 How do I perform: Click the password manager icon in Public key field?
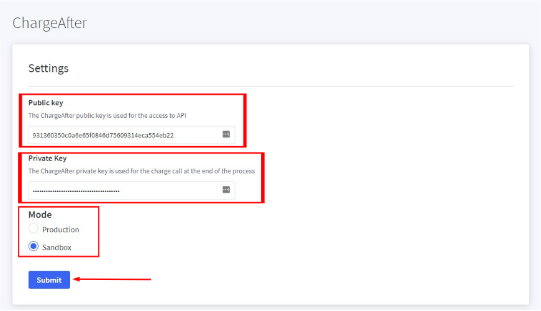coord(226,134)
